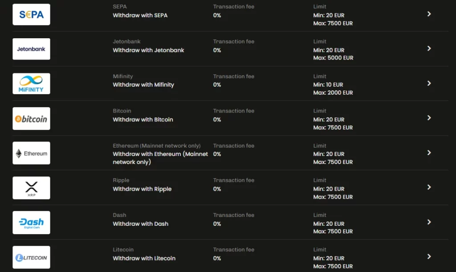Screen dimensions: 456x272
Task: Expand the Ripple row details chevron
Action: (x=429, y=187)
